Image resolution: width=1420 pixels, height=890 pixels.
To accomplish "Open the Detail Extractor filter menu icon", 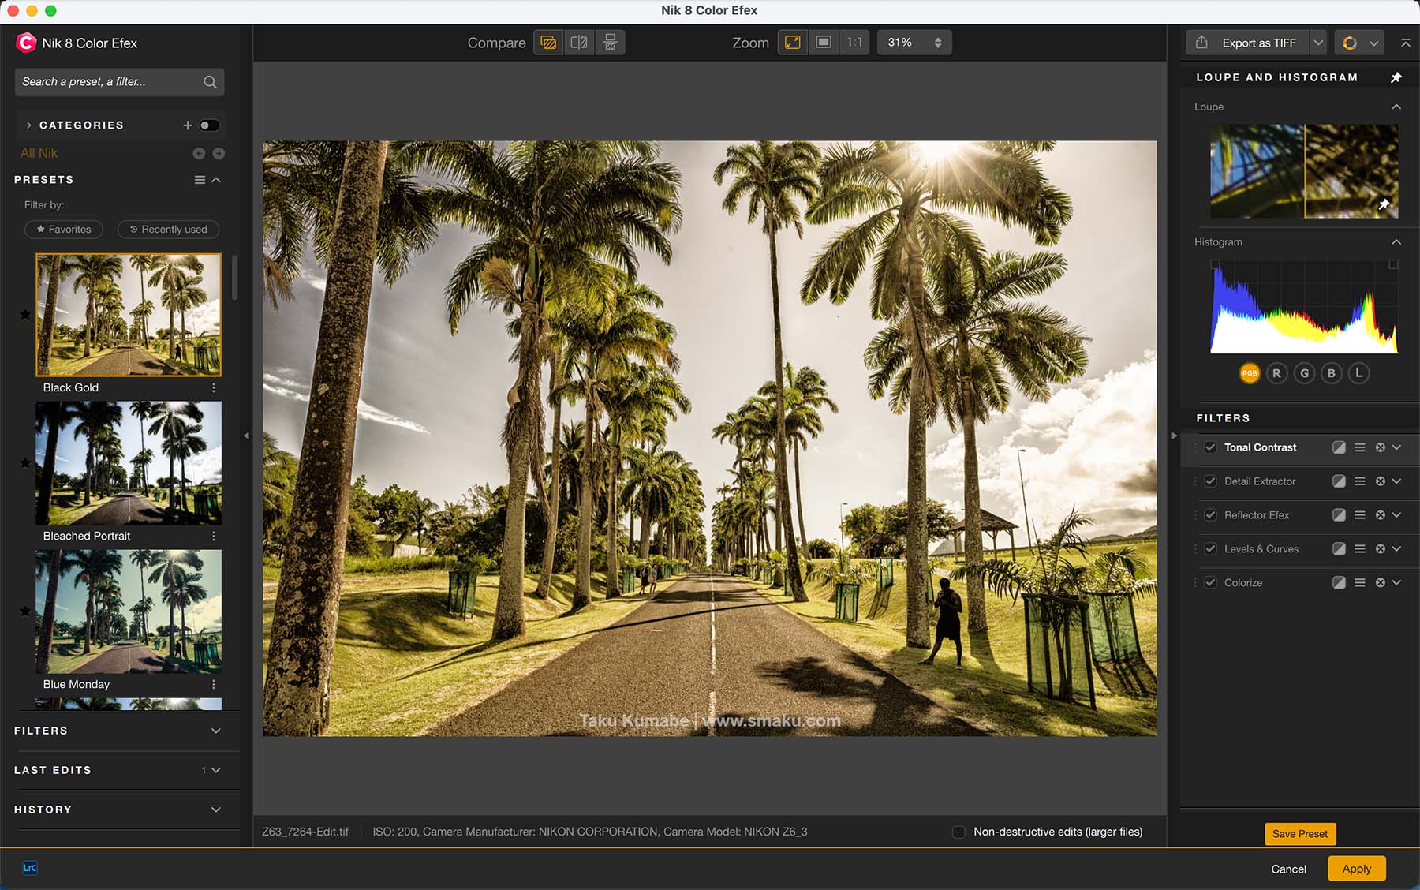I will [x=1359, y=481].
